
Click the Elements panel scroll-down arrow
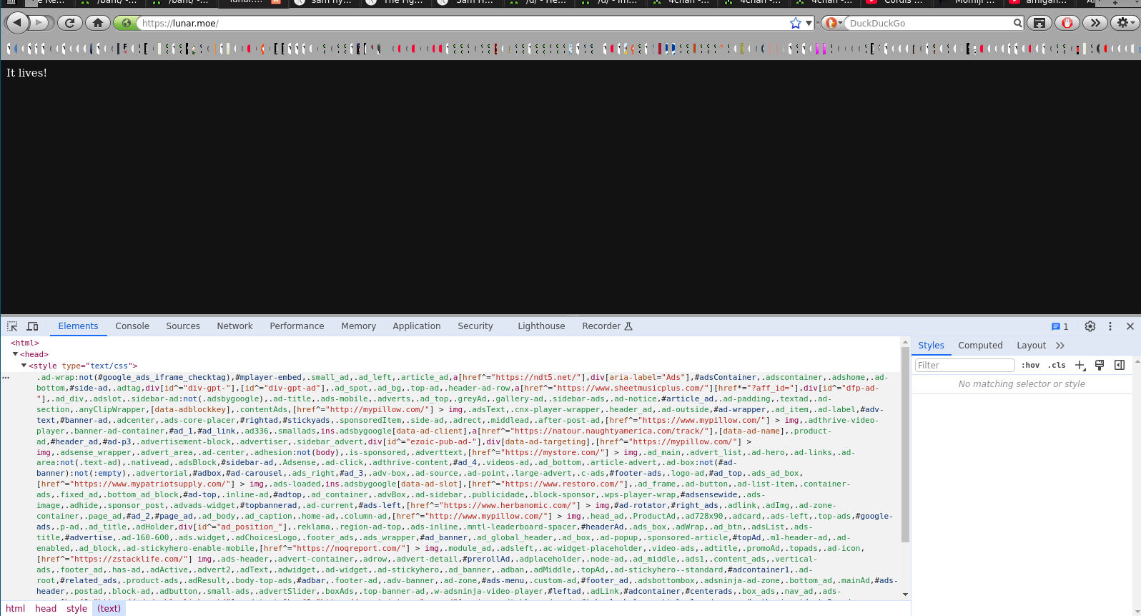pyautogui.click(x=905, y=595)
